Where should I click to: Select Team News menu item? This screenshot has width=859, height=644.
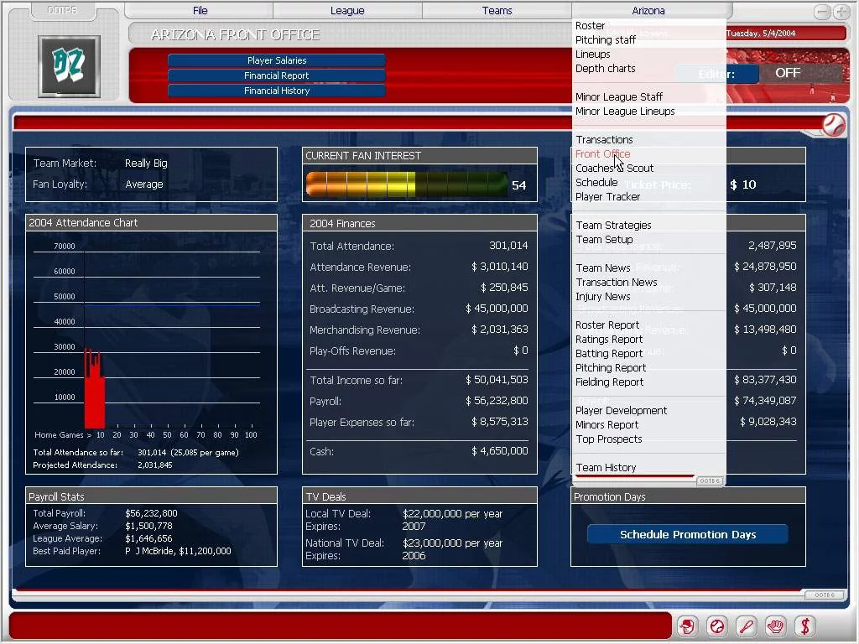603,267
